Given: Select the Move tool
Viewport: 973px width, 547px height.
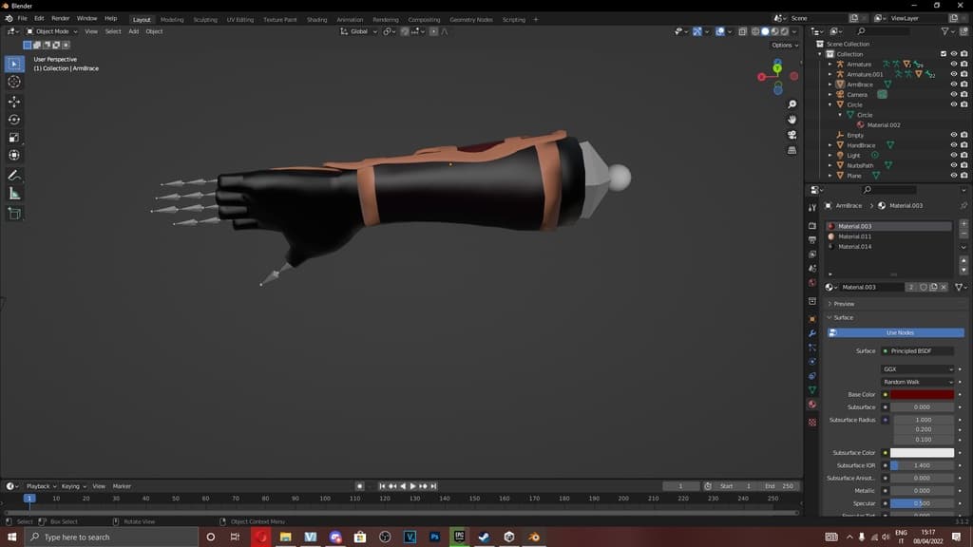Looking at the screenshot, I should 14,102.
